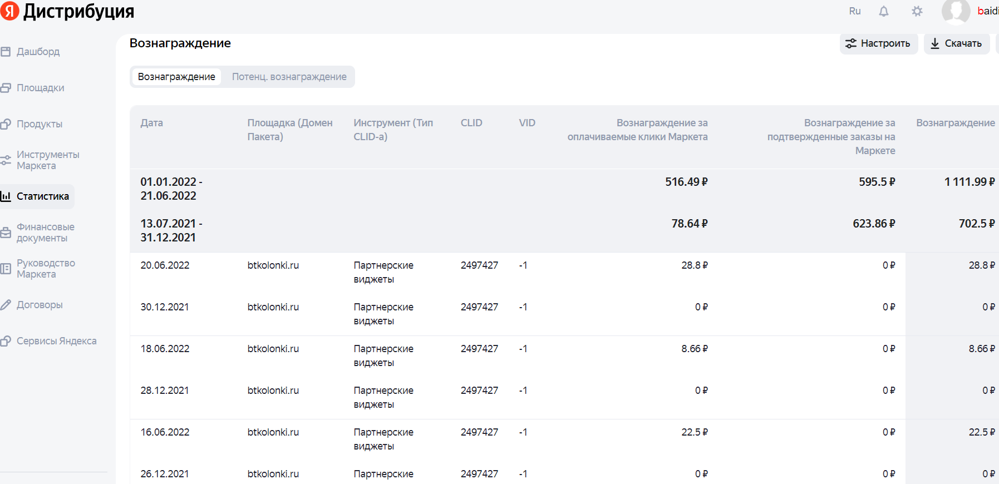Click the CLID column header
Screen dimensions: 999x484
click(x=471, y=123)
